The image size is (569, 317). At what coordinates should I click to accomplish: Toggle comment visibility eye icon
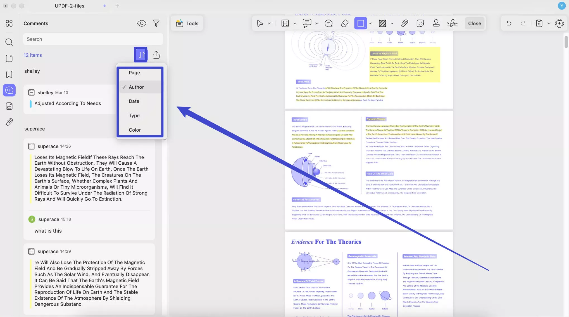tap(142, 23)
